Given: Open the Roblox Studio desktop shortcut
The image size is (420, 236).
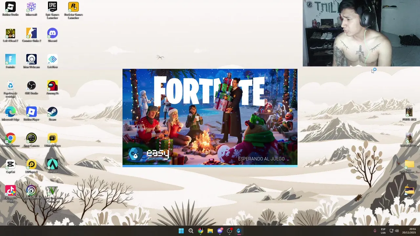Looking at the screenshot, I should point(10,9).
